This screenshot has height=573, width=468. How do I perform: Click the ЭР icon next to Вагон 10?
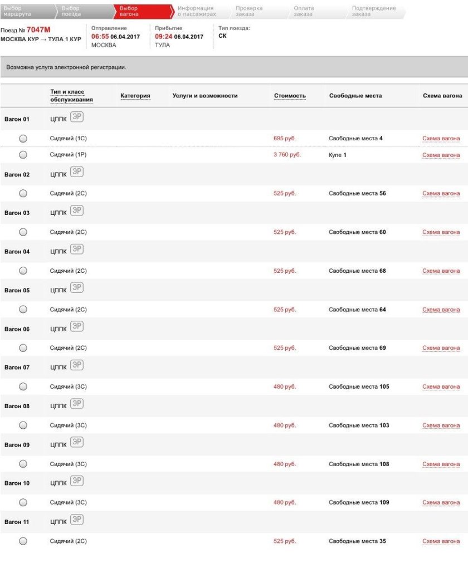pos(77,481)
